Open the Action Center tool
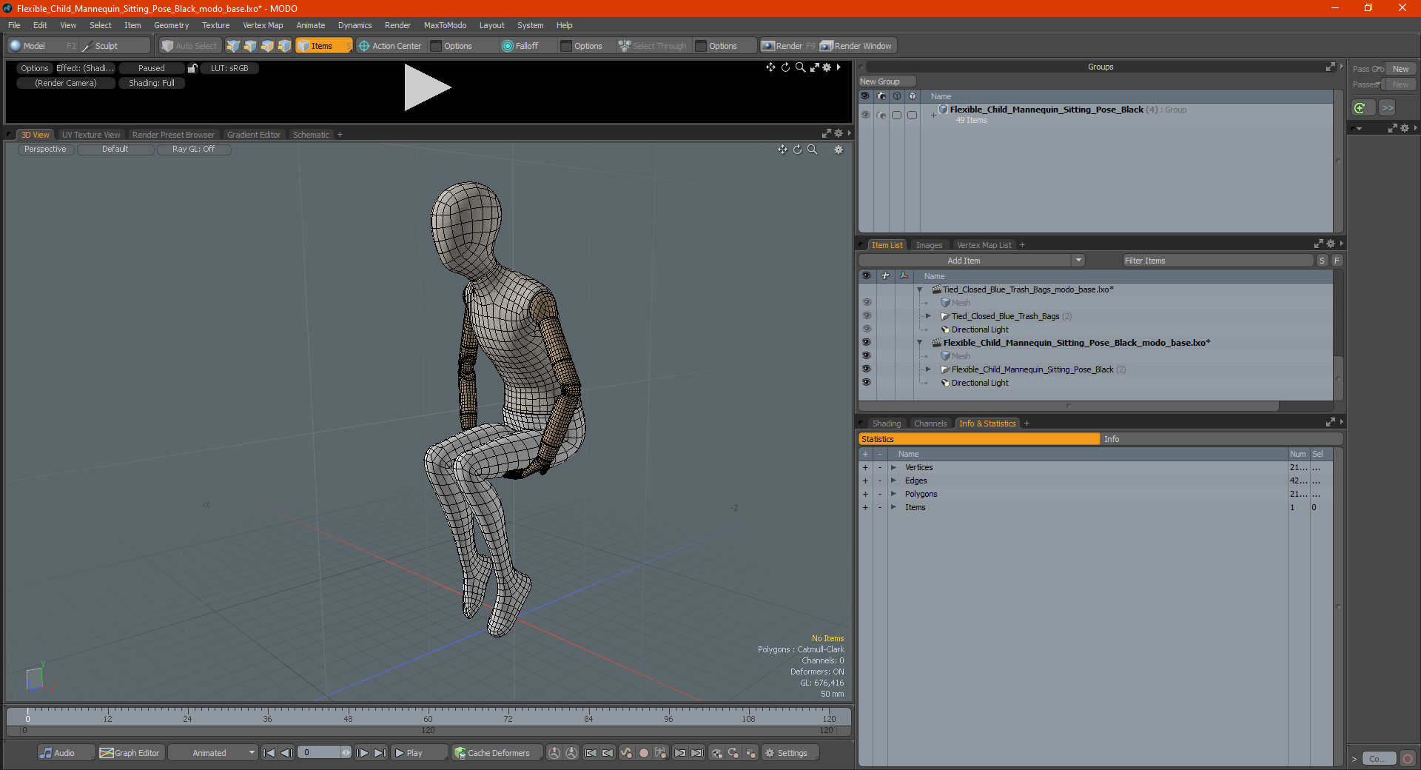The image size is (1421, 770). point(390,46)
